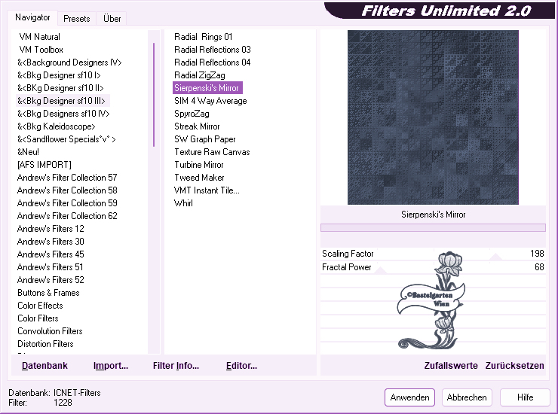Open Hilfe help button
Screen dimensions: 558x414
point(525,397)
